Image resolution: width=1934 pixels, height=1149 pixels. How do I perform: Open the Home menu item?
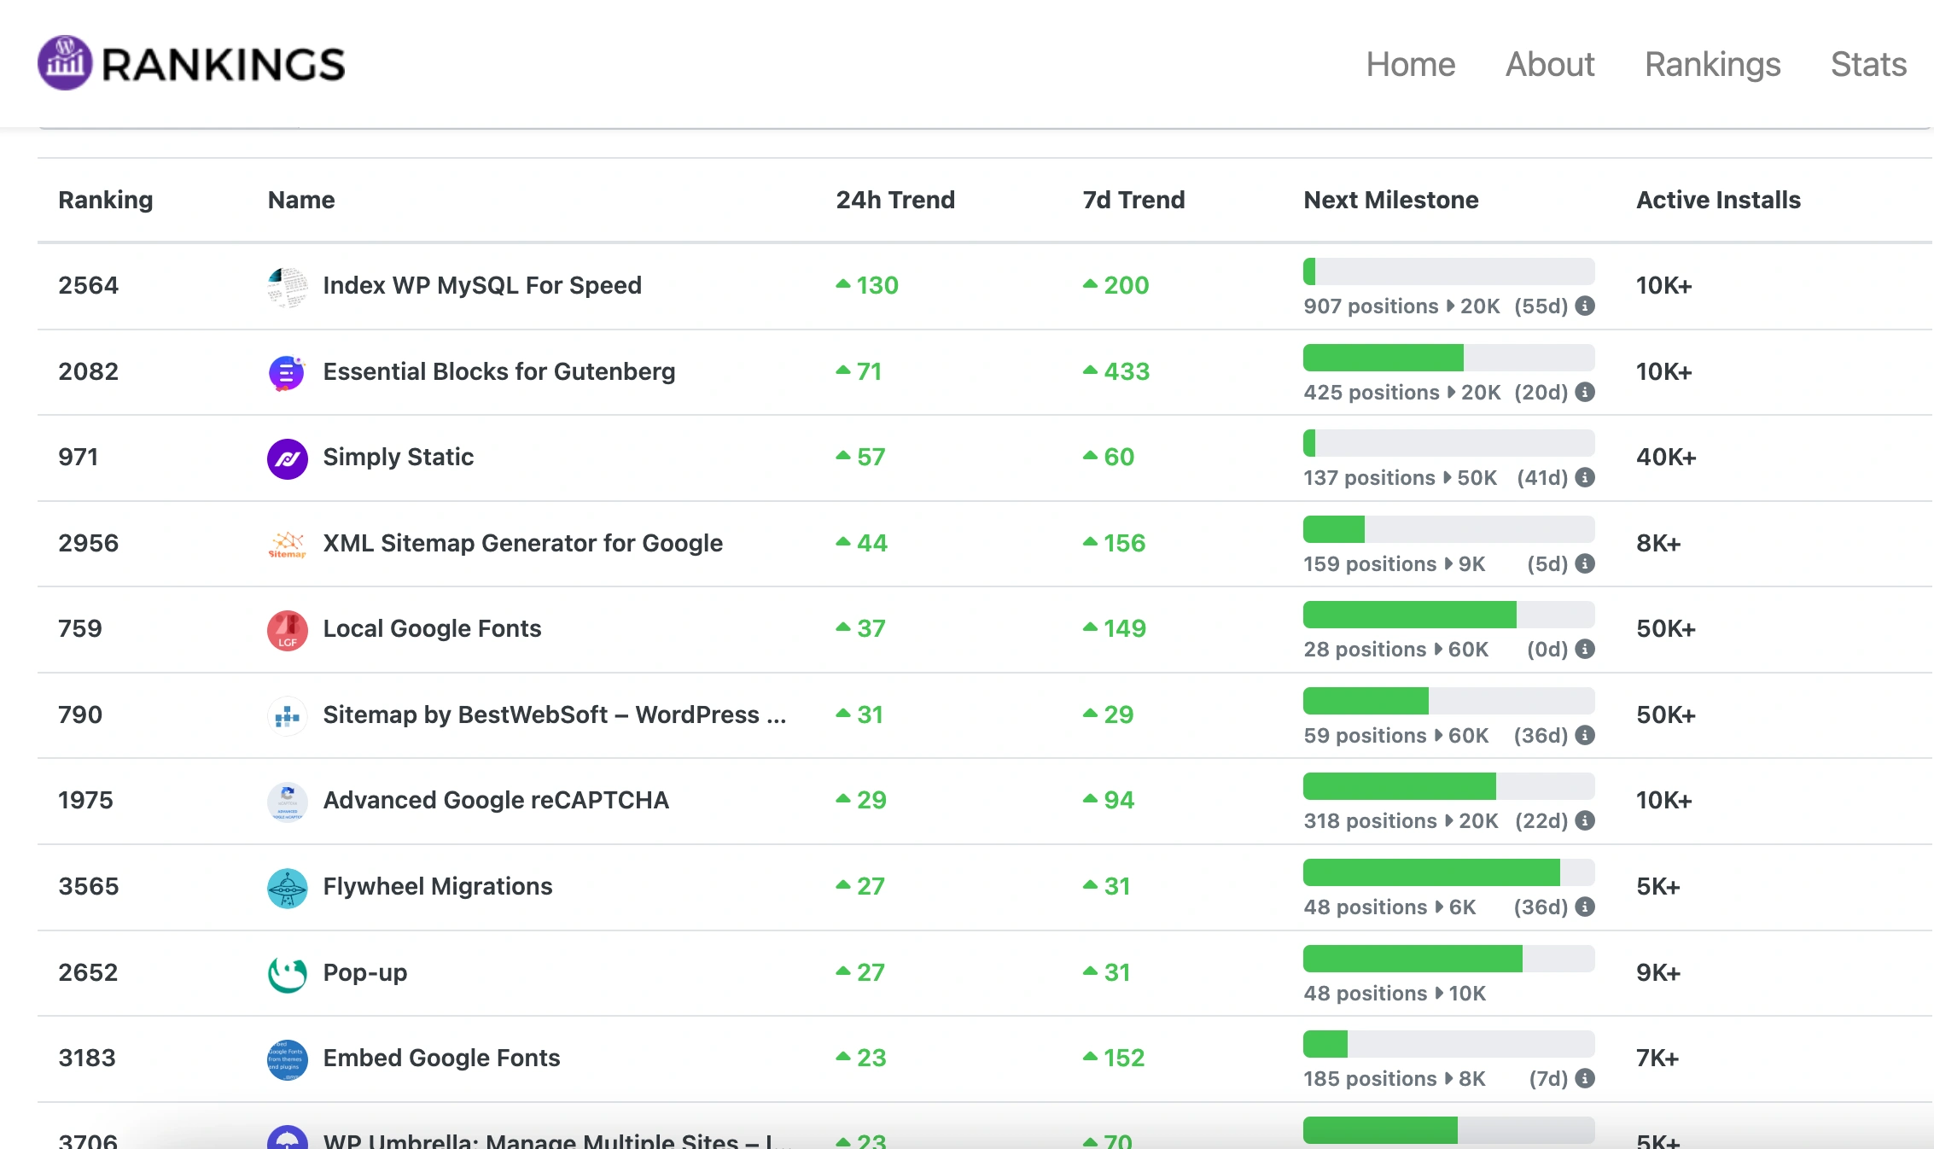[1410, 65]
